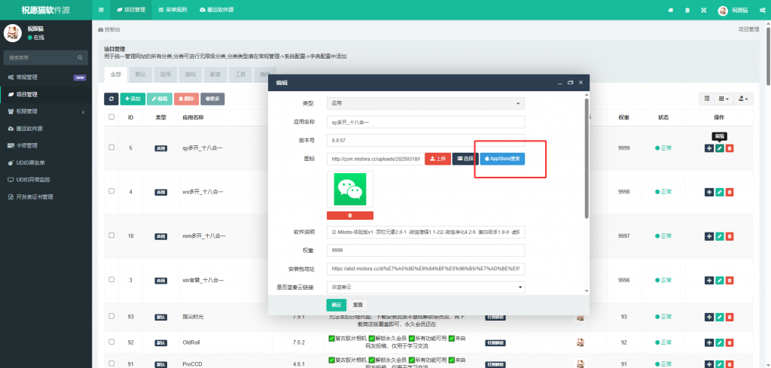
Task: Click the pencil edit icon in row ID 93
Action: (x=719, y=317)
